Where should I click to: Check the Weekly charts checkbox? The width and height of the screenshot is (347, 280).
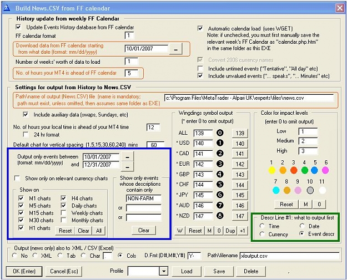coord(63,213)
